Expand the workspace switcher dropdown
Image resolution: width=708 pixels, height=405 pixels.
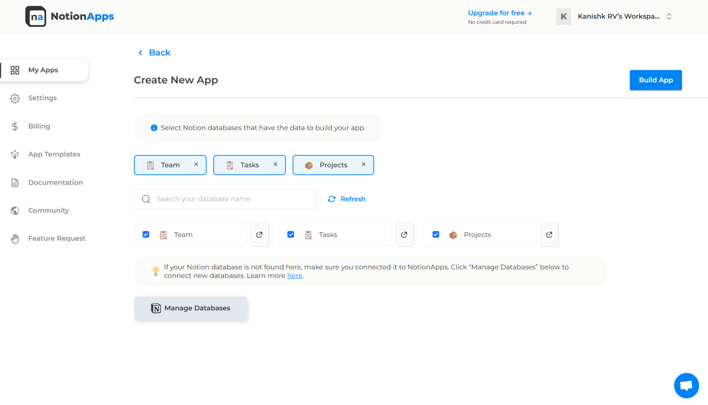(x=669, y=16)
